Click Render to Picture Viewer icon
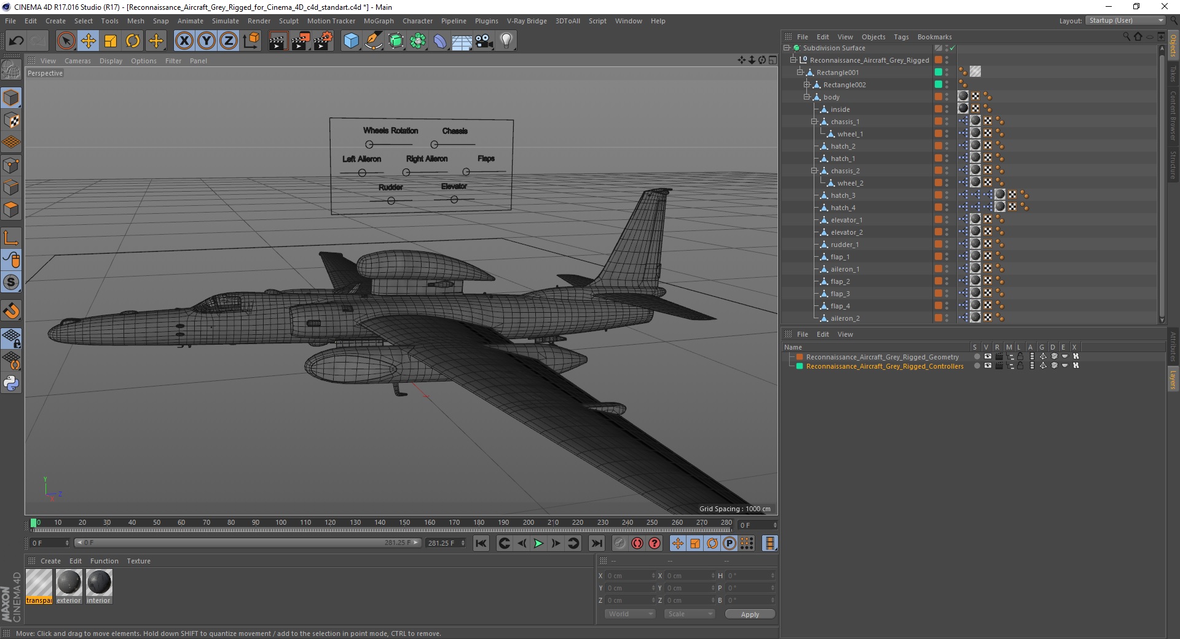Screen dimensions: 1180x639 coord(301,41)
